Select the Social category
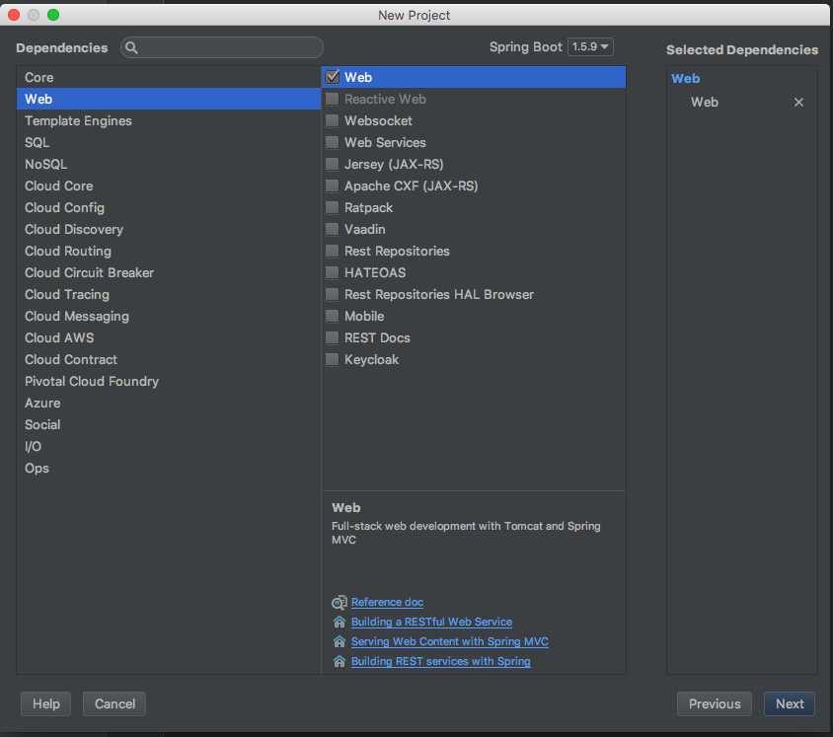833x737 pixels. coord(169,425)
